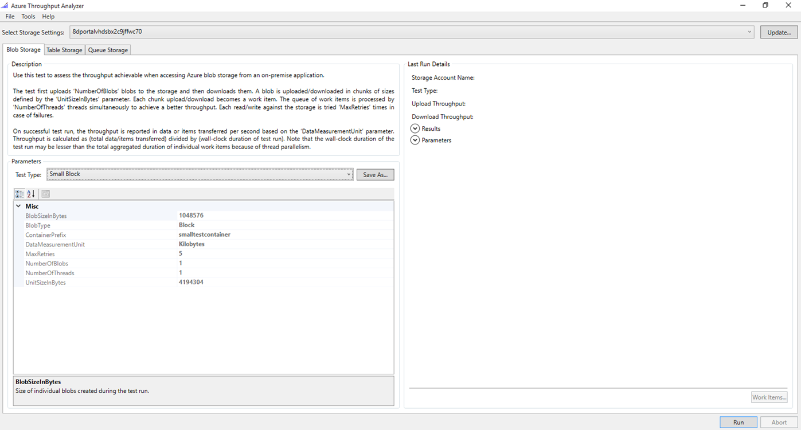Select the DataMeasurementUnit property row
801x430 pixels.
(204, 244)
